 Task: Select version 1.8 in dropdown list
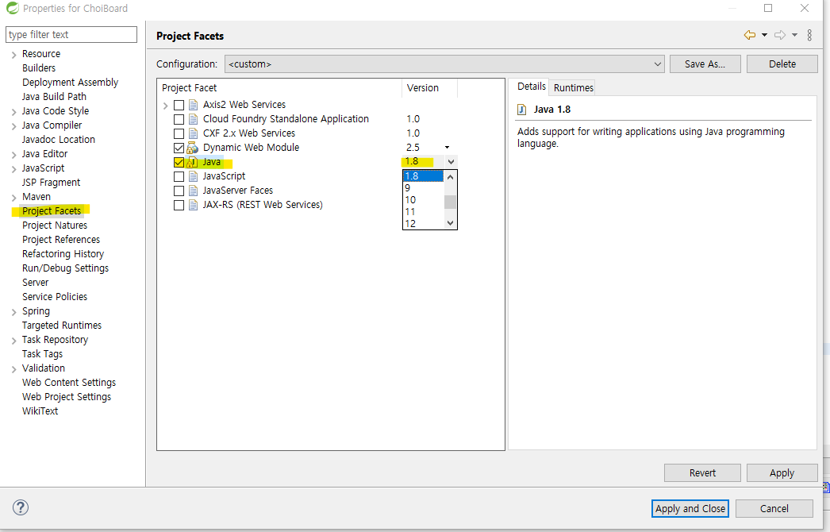click(423, 176)
